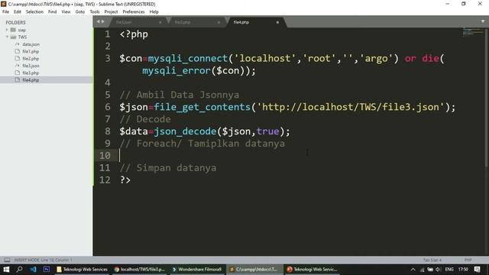
Task: Click Tab Size 4 in status bar
Action: click(432, 260)
